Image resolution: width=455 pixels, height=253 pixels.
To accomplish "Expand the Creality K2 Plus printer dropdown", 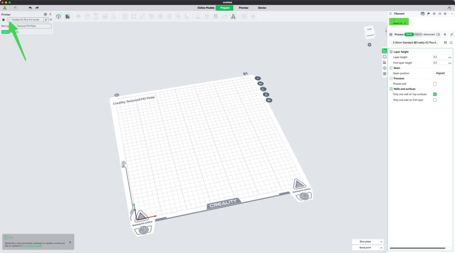I will click(x=26, y=20).
